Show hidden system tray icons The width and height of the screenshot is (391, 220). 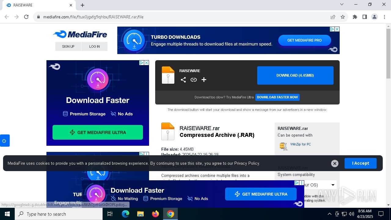tap(329, 214)
